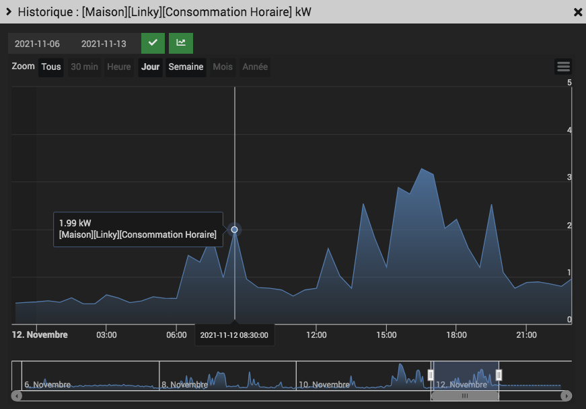Click the navigator scrollbar right arrow
The height and width of the screenshot is (409, 586).
tap(566, 396)
